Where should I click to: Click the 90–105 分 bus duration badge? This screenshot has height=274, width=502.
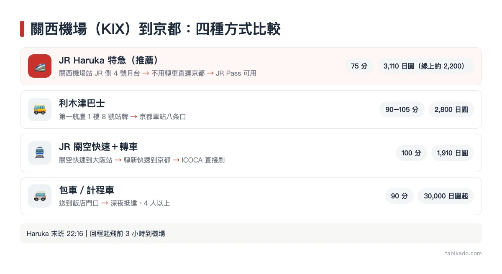pos(402,109)
